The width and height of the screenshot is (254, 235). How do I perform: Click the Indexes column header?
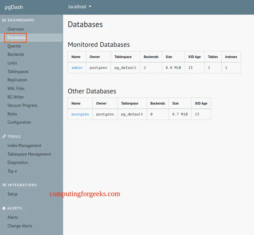[231, 57]
